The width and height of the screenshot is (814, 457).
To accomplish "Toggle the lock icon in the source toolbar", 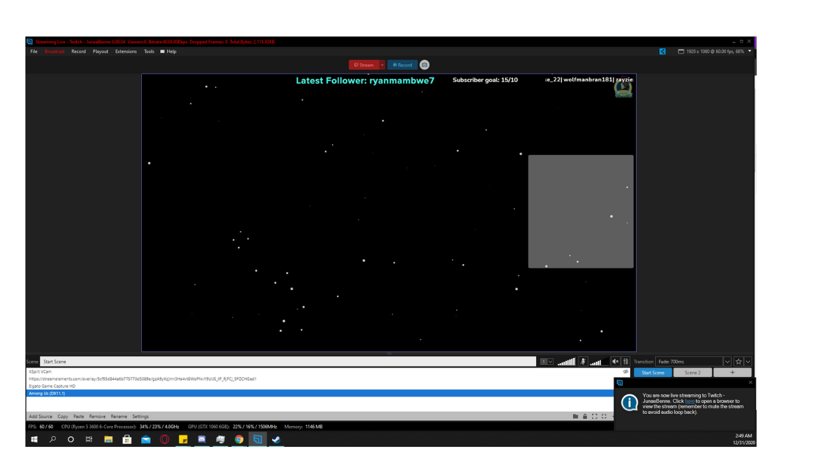I will pos(585,416).
